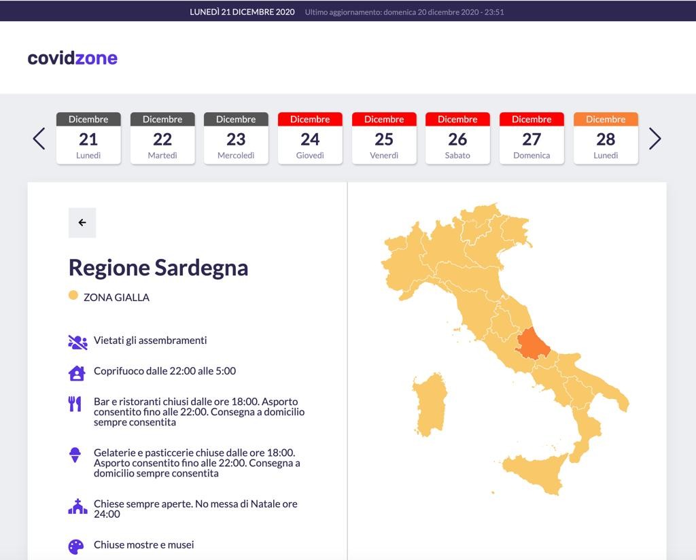Open the covidzone logo home link
Screen dimensions: 696x560
pyautogui.click(x=72, y=58)
